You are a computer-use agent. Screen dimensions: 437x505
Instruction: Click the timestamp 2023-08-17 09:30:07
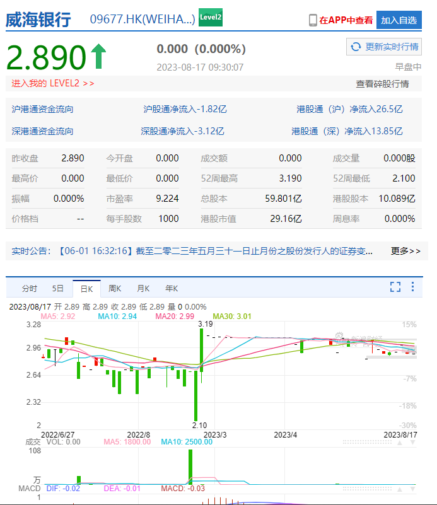tap(200, 67)
